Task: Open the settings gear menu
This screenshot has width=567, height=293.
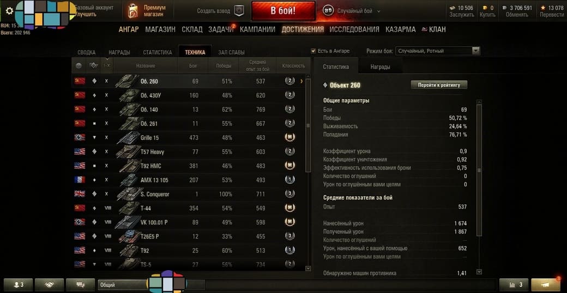Action: click(x=9, y=11)
